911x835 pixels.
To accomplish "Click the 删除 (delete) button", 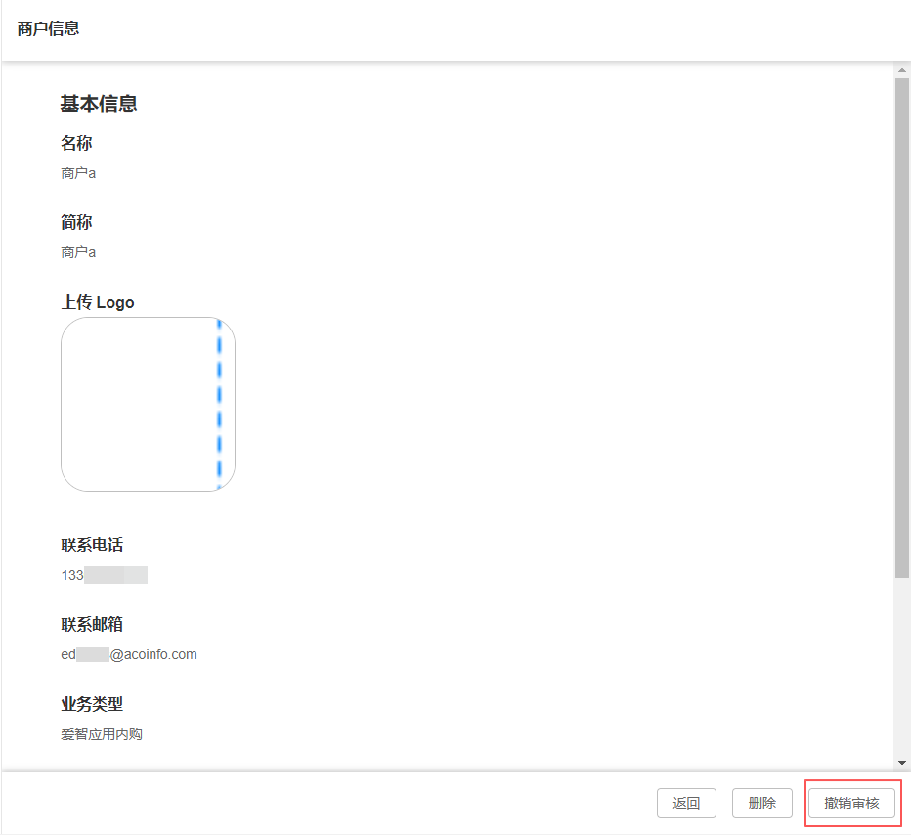I will pyautogui.click(x=761, y=803).
